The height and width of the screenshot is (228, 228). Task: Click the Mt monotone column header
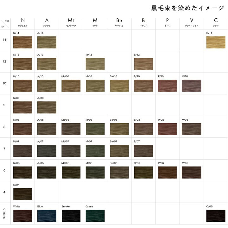click(x=71, y=22)
